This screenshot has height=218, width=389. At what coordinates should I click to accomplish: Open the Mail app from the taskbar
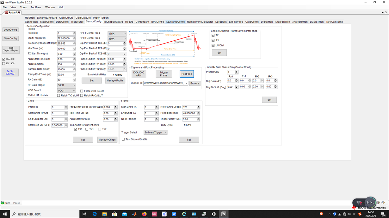tap(124, 214)
